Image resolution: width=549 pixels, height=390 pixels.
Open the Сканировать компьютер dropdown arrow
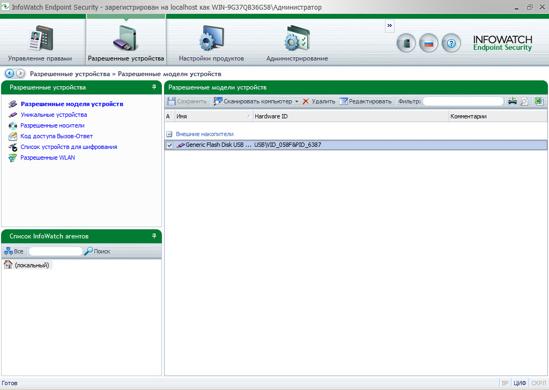click(x=296, y=101)
